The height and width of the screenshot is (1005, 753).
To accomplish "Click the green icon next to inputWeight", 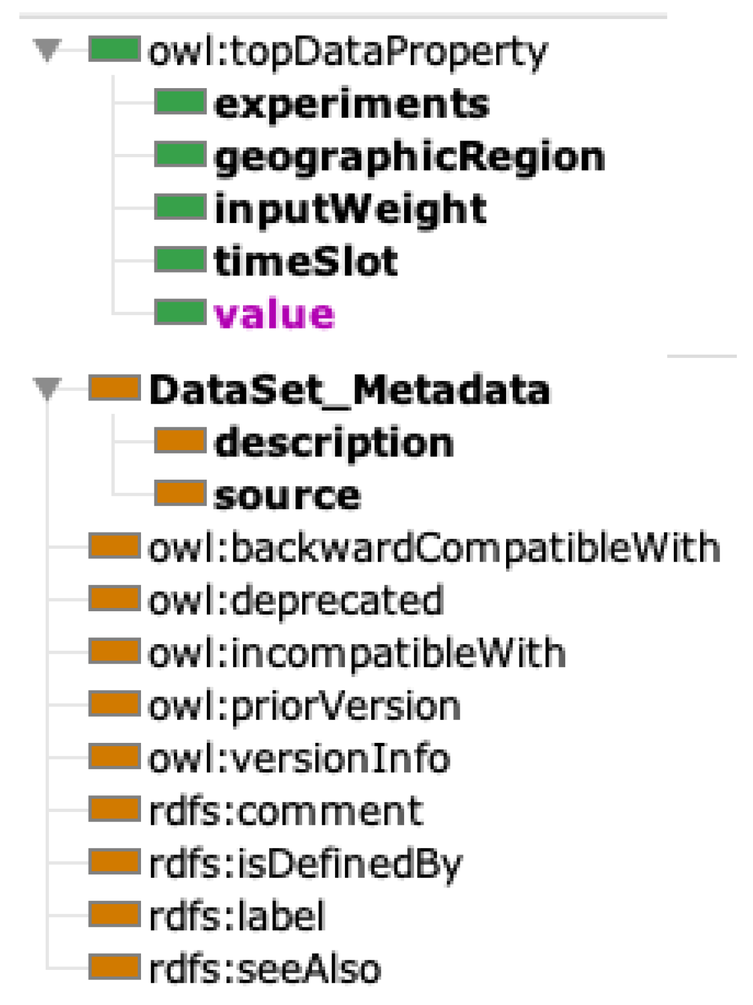I will tap(180, 207).
